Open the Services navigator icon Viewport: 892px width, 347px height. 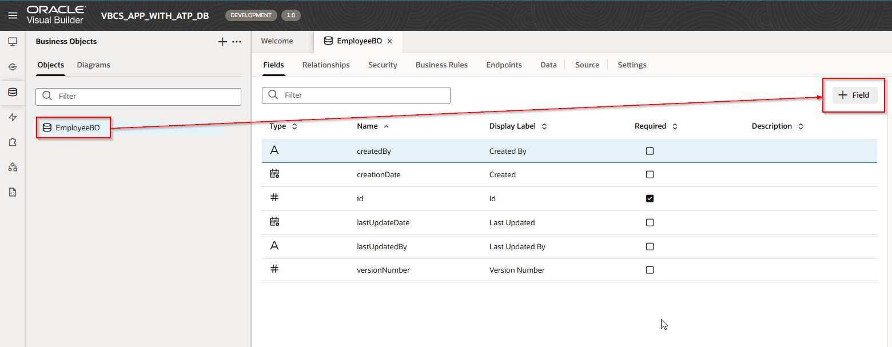click(x=13, y=67)
